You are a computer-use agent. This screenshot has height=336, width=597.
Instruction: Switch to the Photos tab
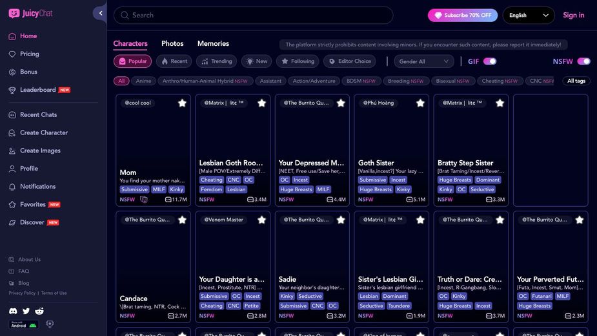click(x=172, y=44)
